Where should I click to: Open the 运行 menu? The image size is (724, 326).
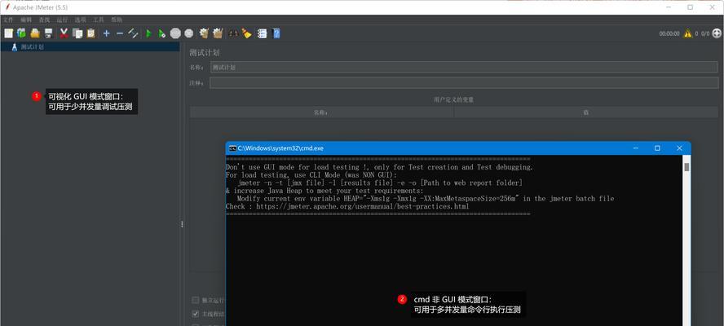pos(62,20)
